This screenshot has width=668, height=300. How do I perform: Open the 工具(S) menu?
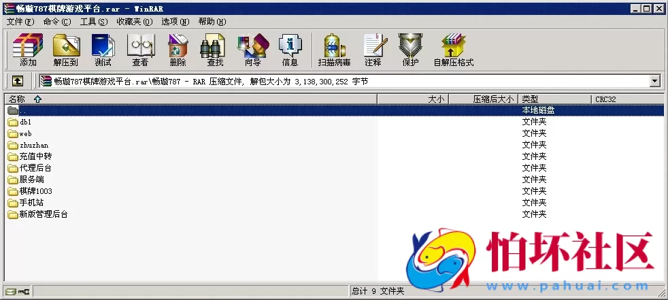94,22
